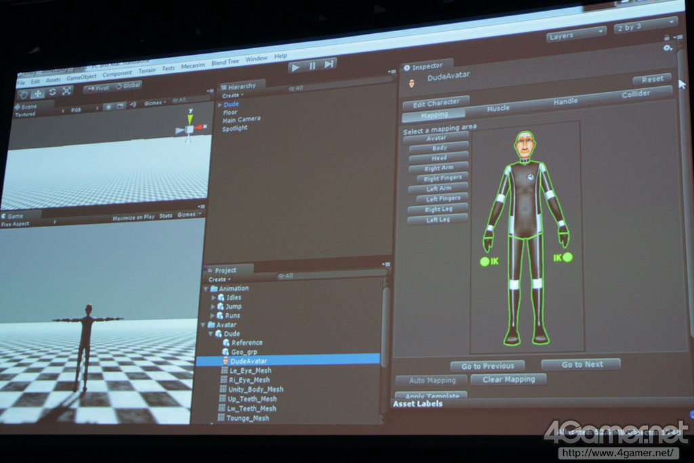Click the Go to Next button
Screen dimensions: 694x463
(581, 364)
